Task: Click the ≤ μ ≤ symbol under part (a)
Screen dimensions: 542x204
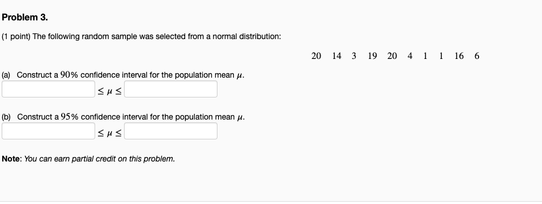Action: click(x=109, y=91)
